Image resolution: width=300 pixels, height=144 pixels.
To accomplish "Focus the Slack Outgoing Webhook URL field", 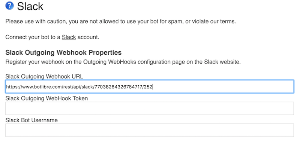I will [150, 87].
